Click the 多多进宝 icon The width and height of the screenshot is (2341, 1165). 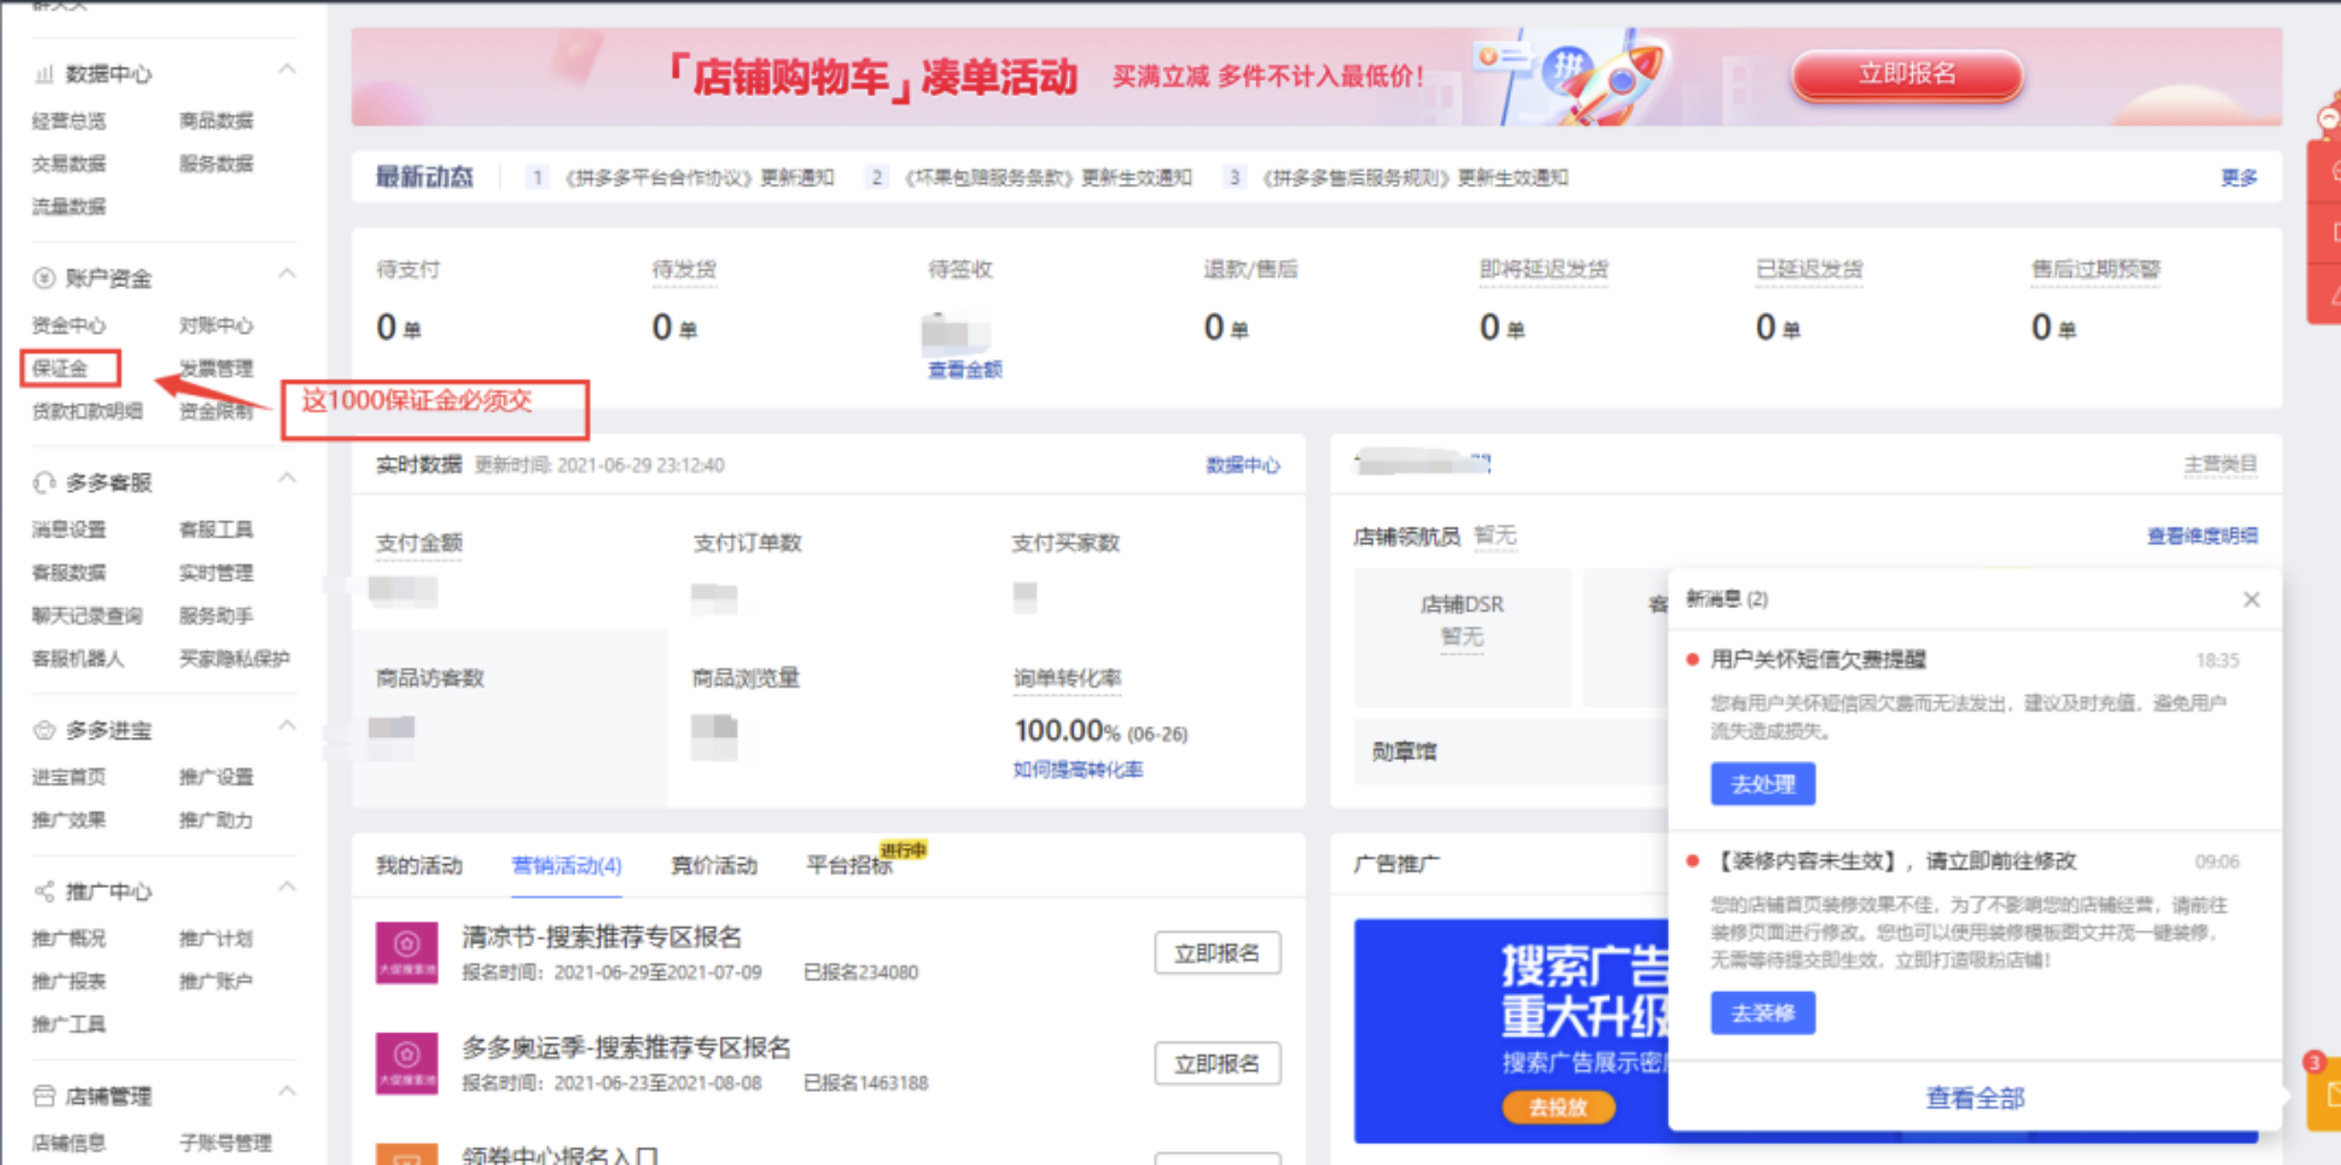pyautogui.click(x=44, y=730)
